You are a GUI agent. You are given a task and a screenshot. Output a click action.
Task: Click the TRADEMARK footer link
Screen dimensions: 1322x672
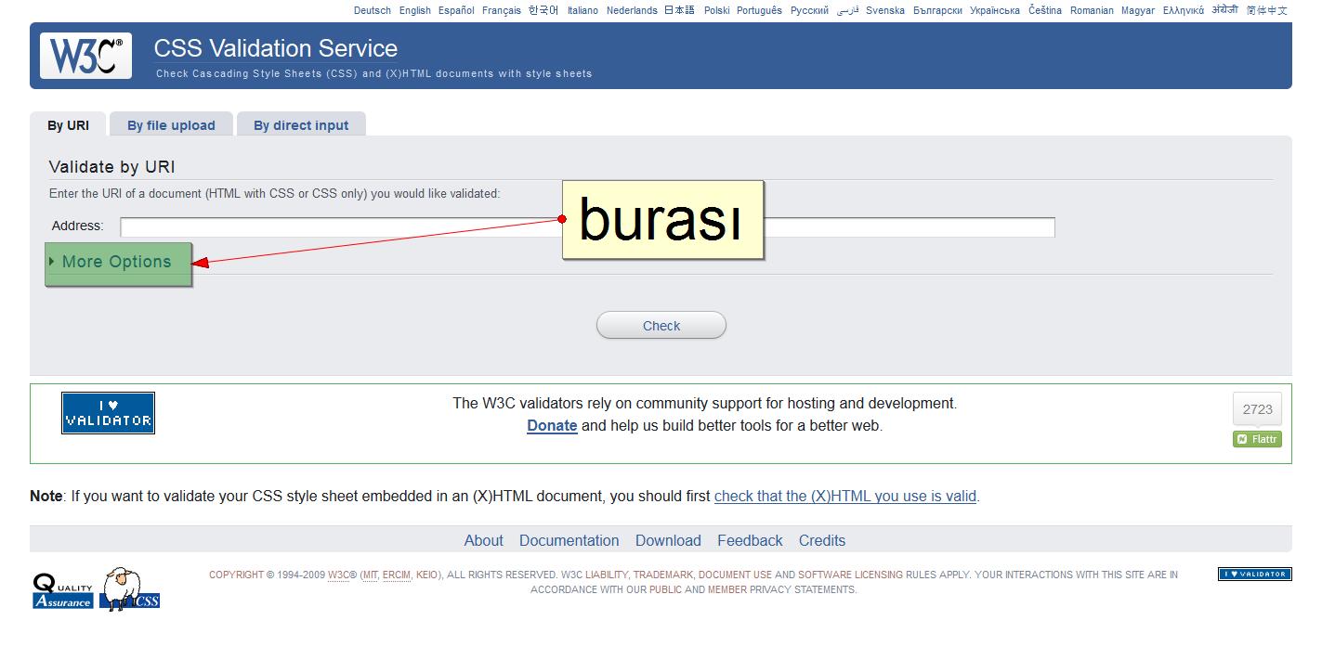(x=663, y=575)
